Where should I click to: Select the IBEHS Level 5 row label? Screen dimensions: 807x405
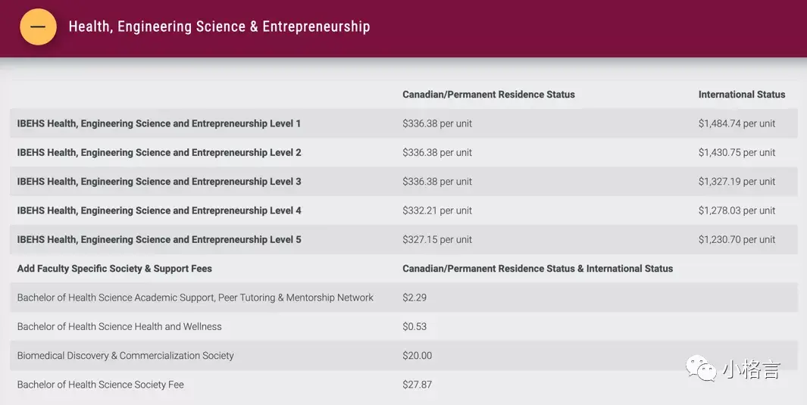click(159, 239)
